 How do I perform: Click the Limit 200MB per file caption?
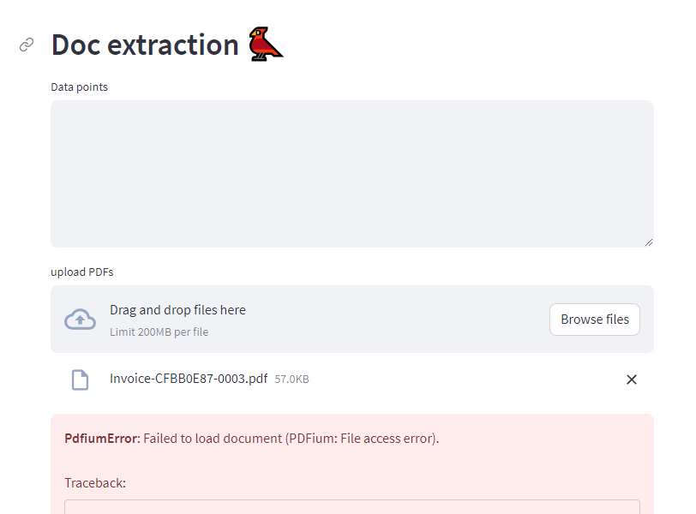[159, 332]
